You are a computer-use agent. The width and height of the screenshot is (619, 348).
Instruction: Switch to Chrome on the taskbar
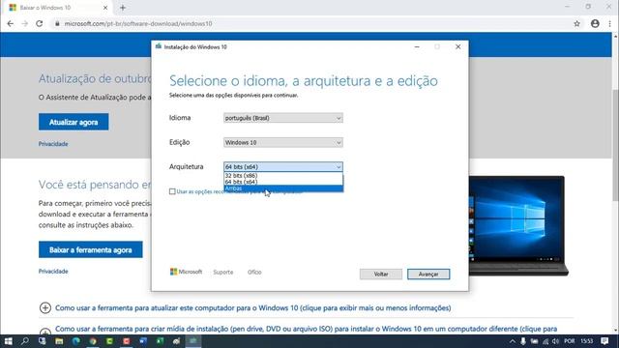point(93,341)
